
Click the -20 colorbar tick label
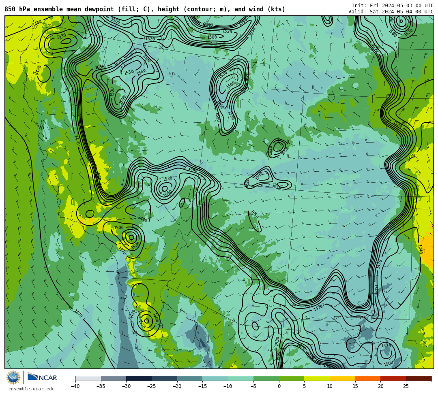(x=177, y=386)
